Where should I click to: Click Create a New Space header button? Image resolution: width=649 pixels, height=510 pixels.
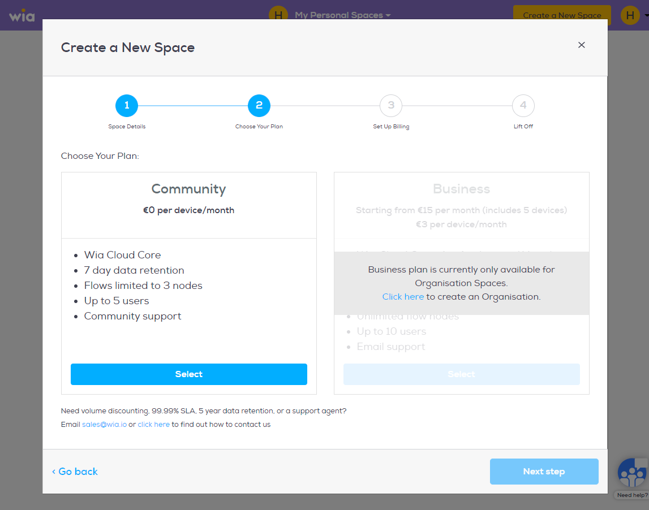(x=562, y=15)
